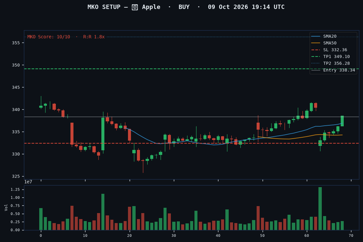Screen dimensions: 363x242
Task: Click the x-axis label 60
Action: coord(307,235)
